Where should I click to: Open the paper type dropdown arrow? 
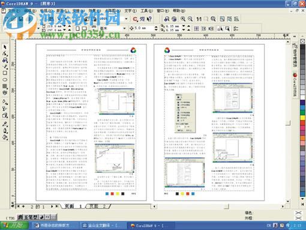coord(38,29)
